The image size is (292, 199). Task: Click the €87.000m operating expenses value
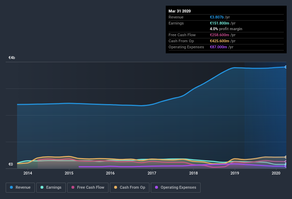[218, 47]
